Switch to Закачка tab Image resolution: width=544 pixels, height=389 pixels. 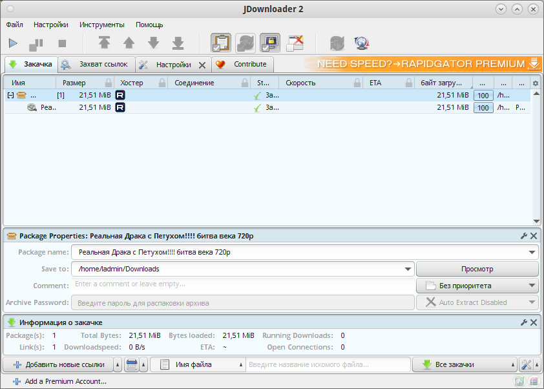coord(31,64)
